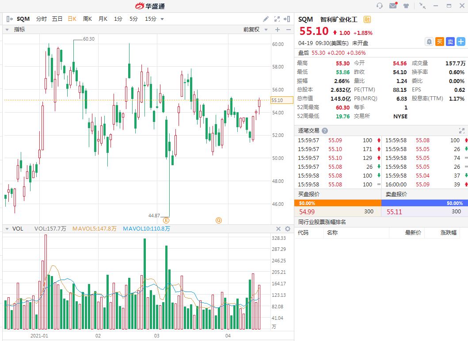Set a price alert with bell icon
The width and height of the screenshot is (468, 341).
[x=429, y=42]
